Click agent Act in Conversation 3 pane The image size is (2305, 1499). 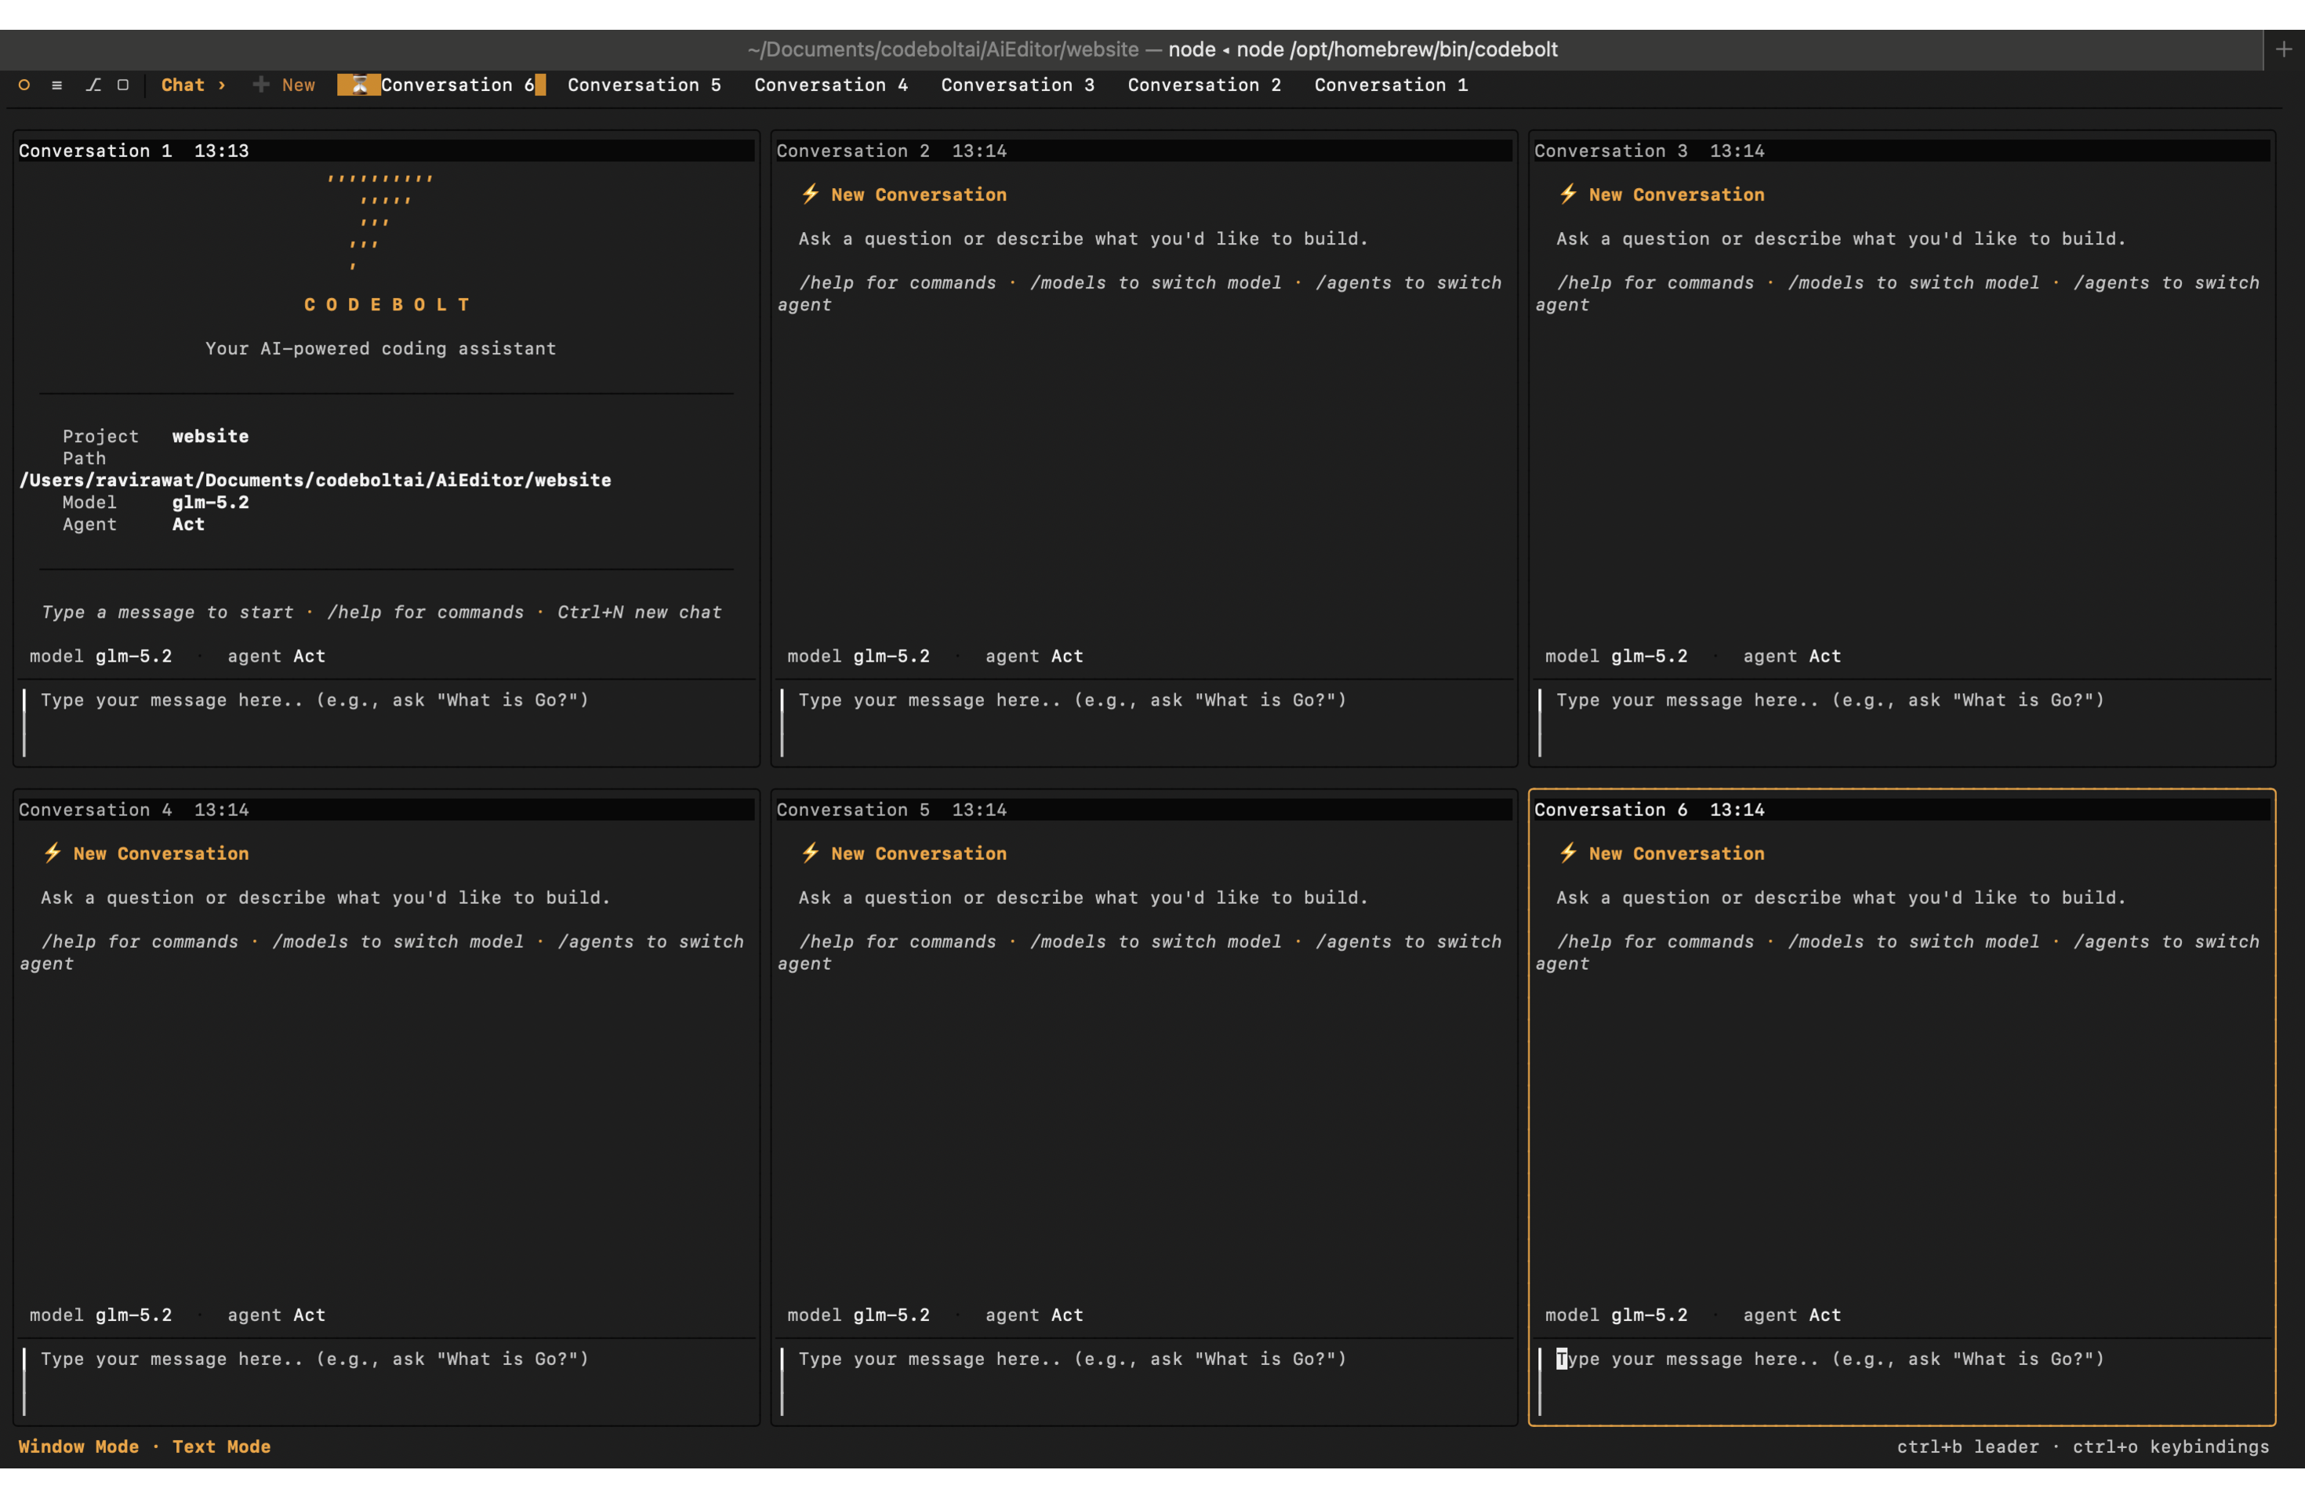(1793, 656)
